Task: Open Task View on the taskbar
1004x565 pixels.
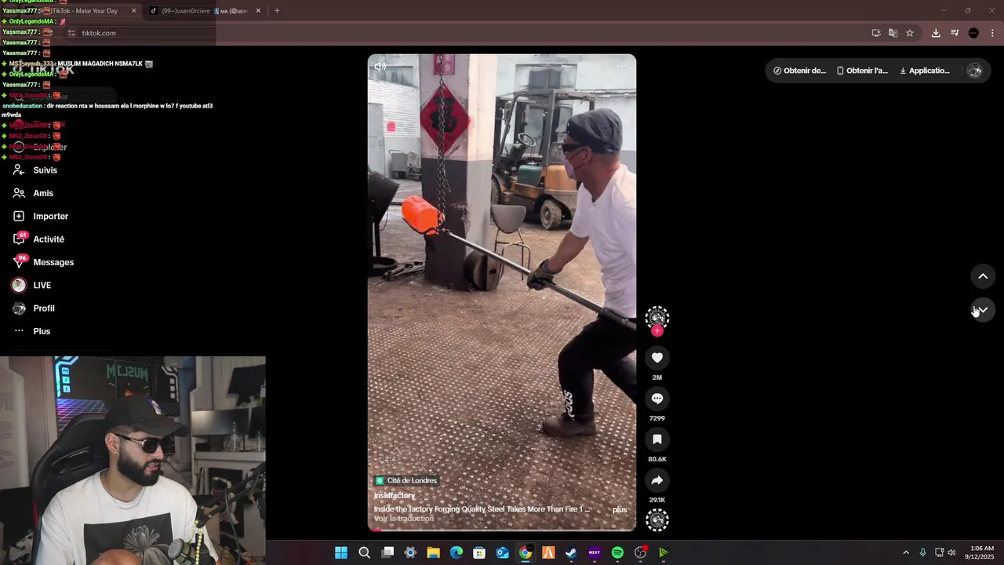Action: [387, 552]
